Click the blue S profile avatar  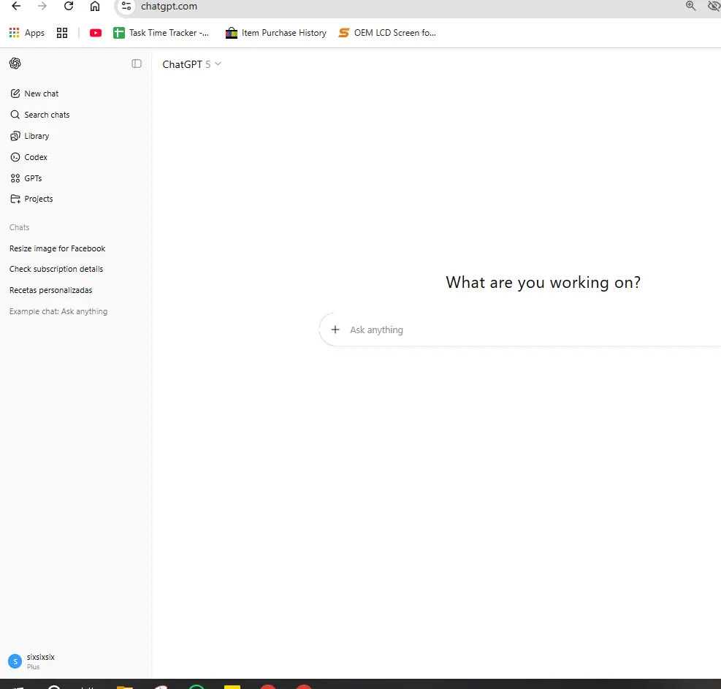point(15,661)
